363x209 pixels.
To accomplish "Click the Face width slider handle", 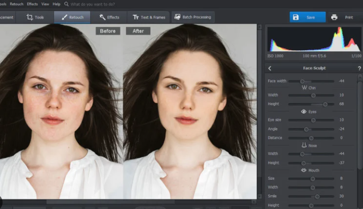I will tap(302, 81).
